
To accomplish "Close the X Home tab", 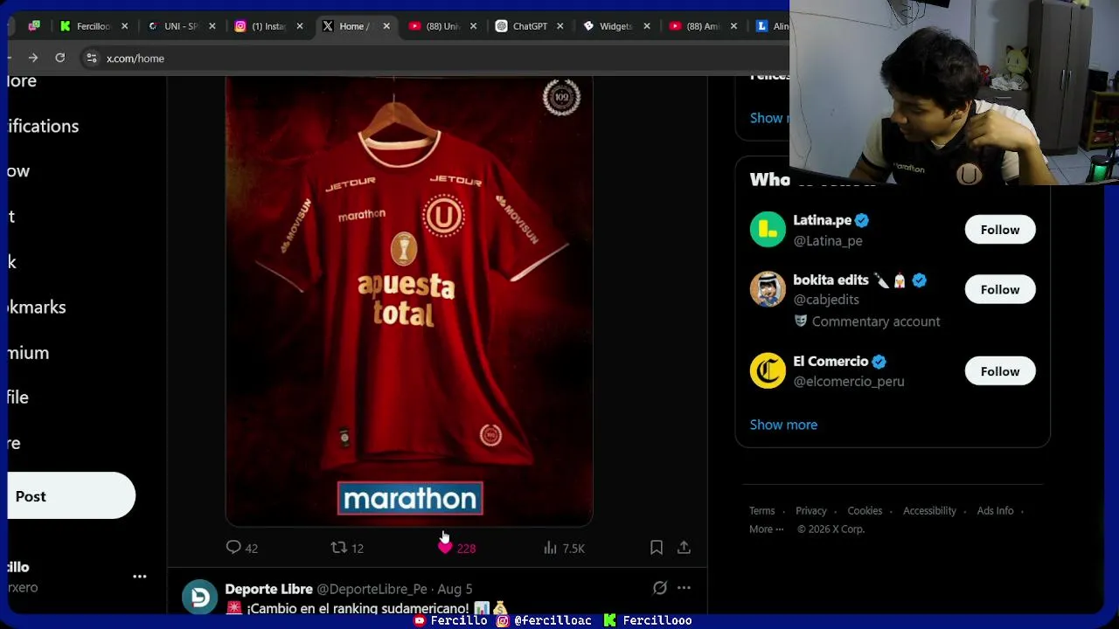I will [x=386, y=26].
